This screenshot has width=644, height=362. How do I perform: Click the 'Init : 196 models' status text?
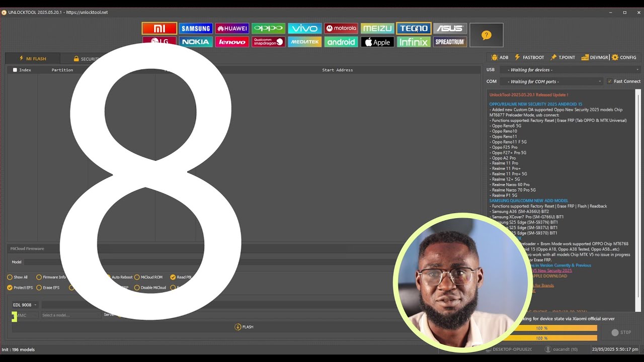coord(19,349)
